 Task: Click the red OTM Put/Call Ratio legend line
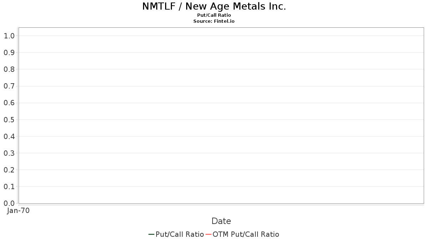click(x=209, y=234)
